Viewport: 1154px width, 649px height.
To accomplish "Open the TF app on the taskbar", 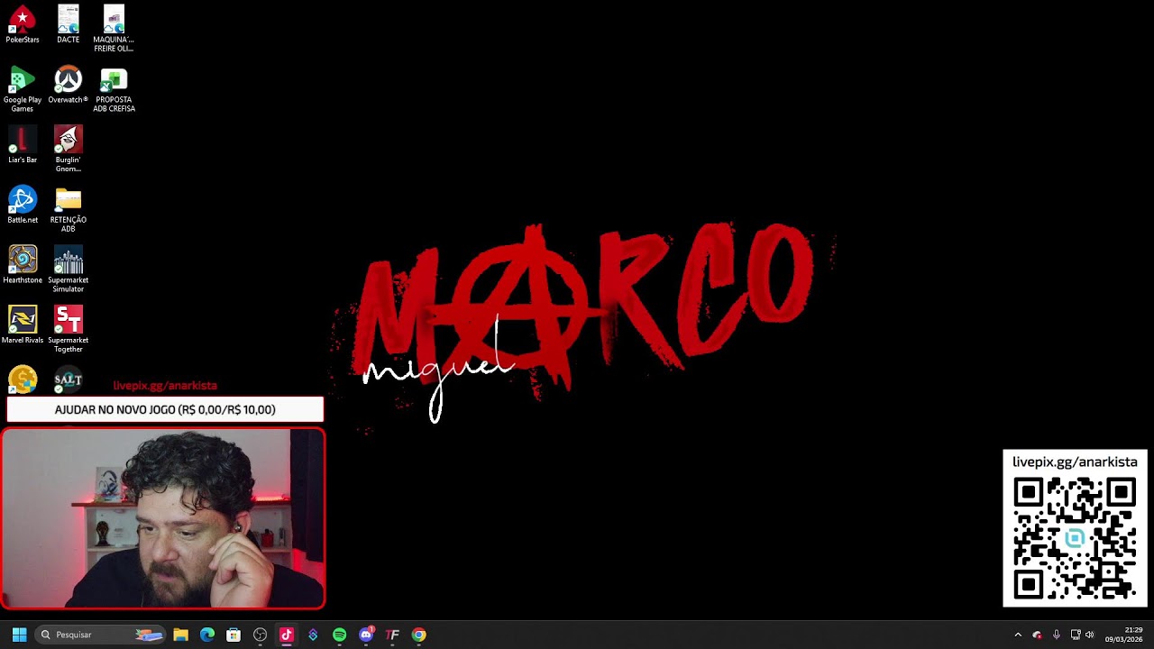I will click(392, 635).
